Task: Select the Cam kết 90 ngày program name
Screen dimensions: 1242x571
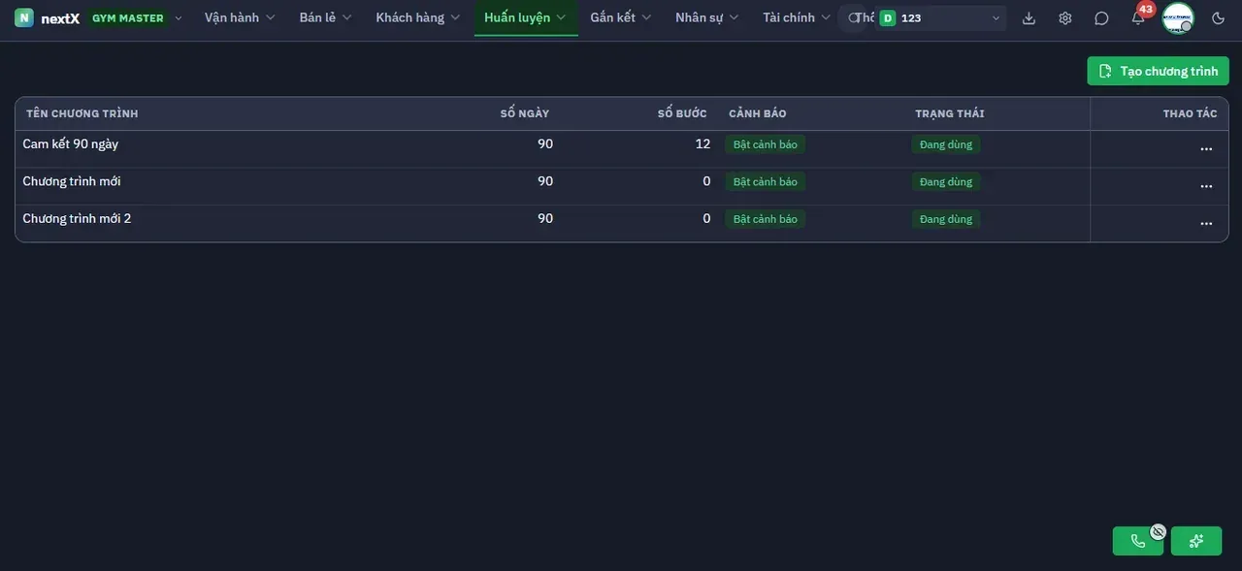Action: pyautogui.click(x=71, y=143)
